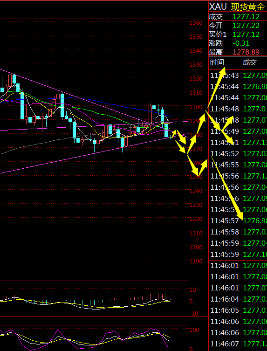Select the tick row at 11:45:51
Image resolution: width=267 pixels, height=351 pixels.
coord(238,143)
